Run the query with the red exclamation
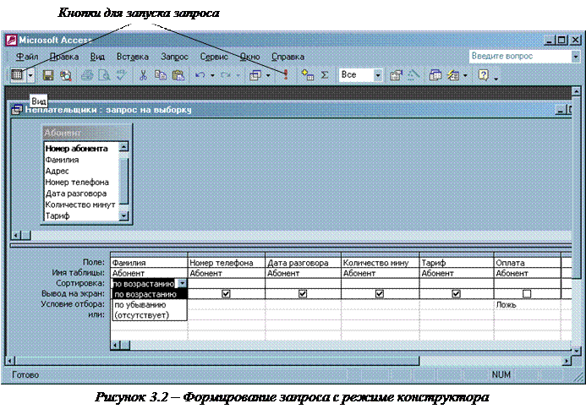Screen dimensions: 586x420 tap(286, 74)
